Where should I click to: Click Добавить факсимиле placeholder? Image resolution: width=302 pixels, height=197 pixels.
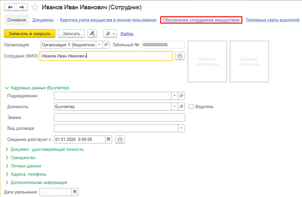tap(249, 62)
